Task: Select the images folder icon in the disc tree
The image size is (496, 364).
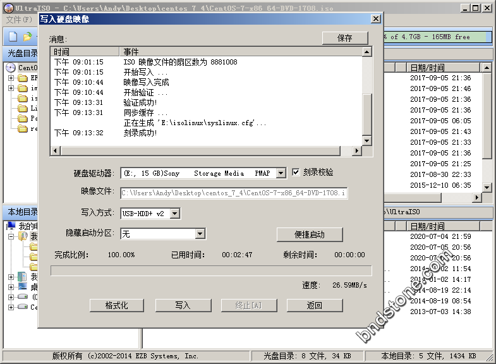Action: click(23, 88)
